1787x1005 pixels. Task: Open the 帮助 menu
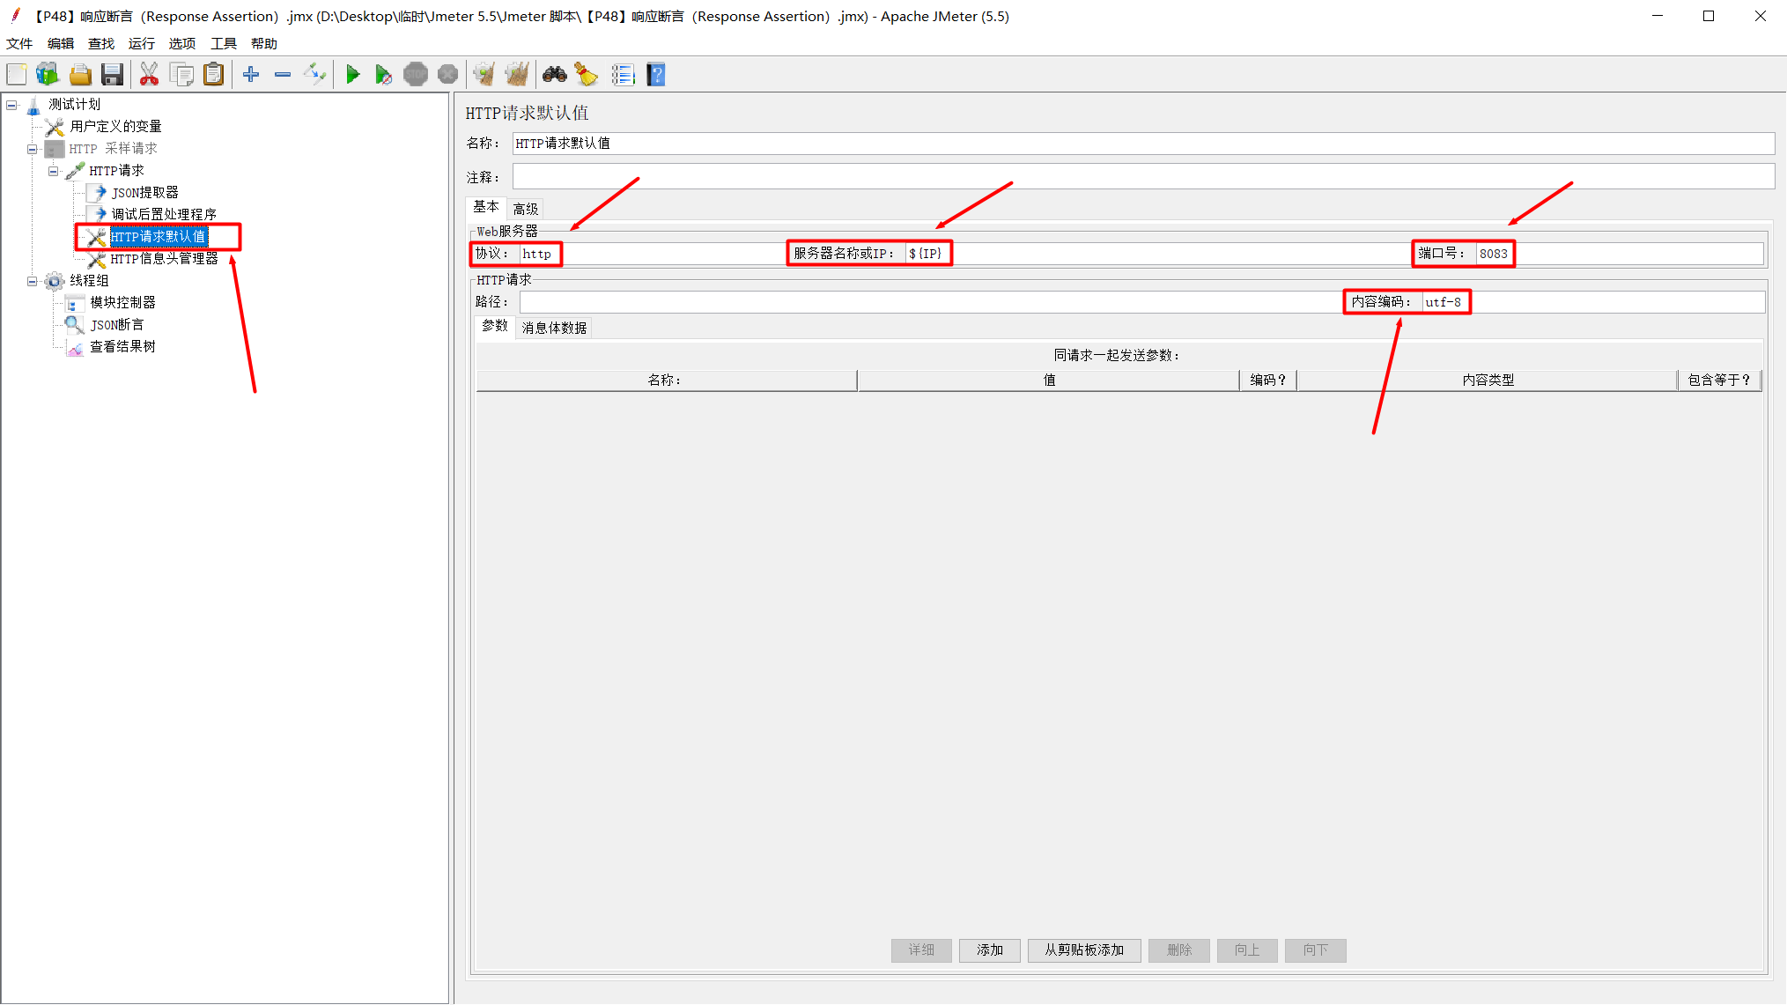(x=264, y=44)
